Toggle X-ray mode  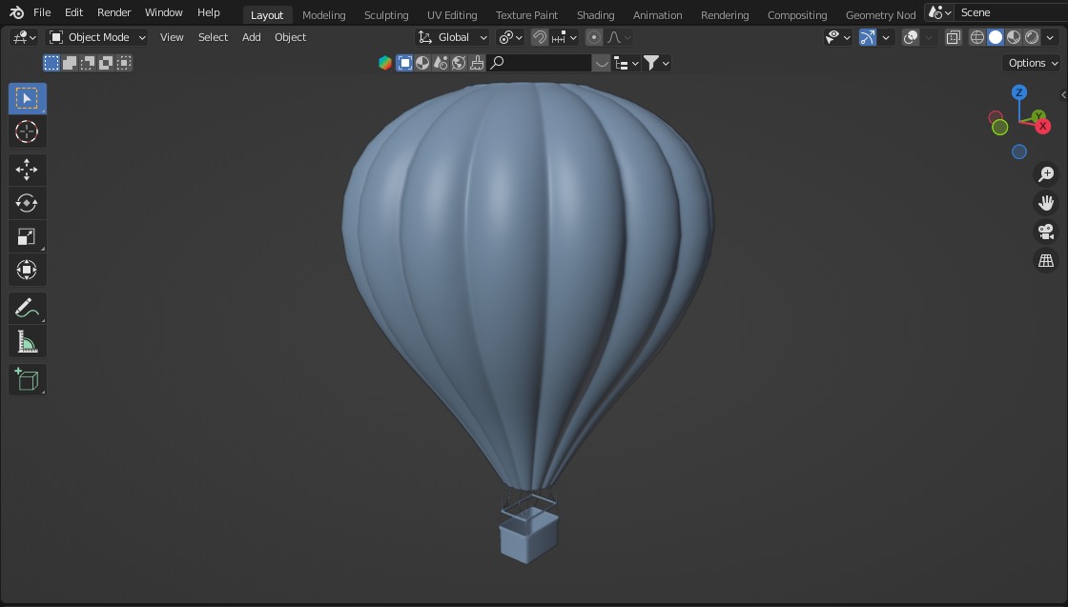(953, 37)
